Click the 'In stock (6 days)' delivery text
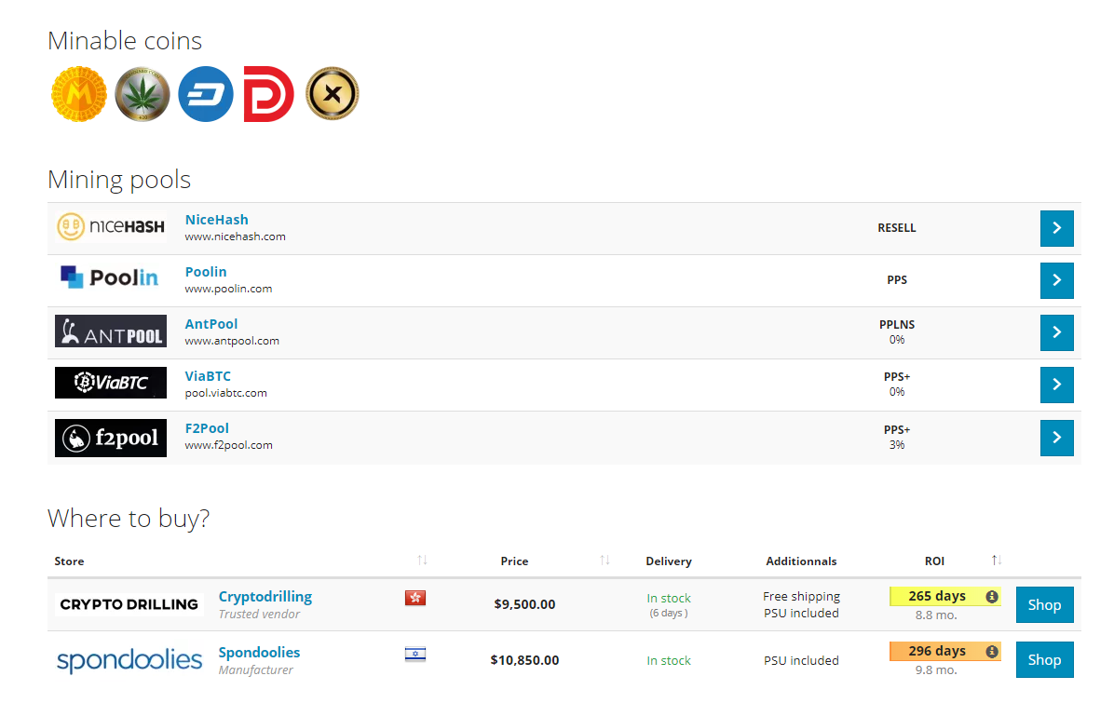1114x703 pixels. [669, 605]
